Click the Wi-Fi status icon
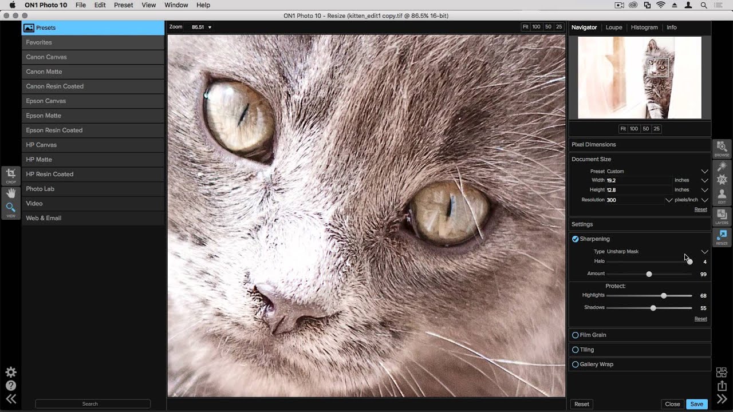This screenshot has height=412, width=733. 661,5
